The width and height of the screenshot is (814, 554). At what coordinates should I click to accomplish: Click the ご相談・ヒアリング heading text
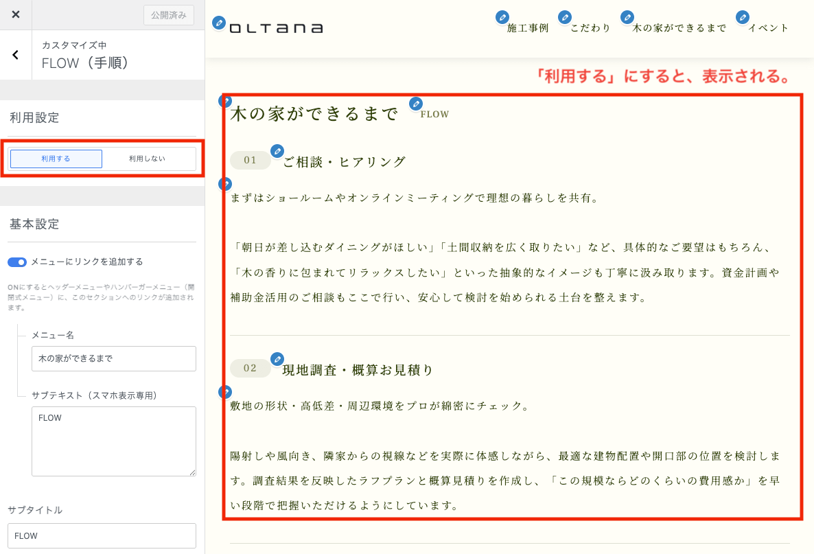pyautogui.click(x=344, y=162)
